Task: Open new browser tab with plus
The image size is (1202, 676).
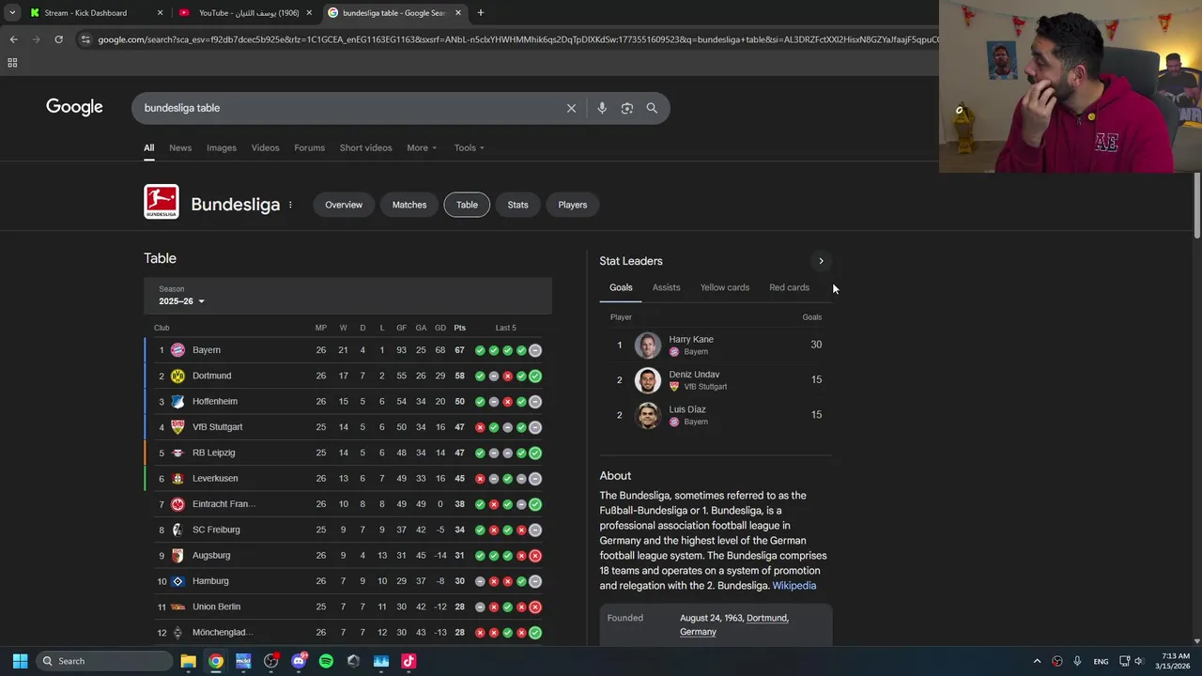Action: [x=481, y=13]
